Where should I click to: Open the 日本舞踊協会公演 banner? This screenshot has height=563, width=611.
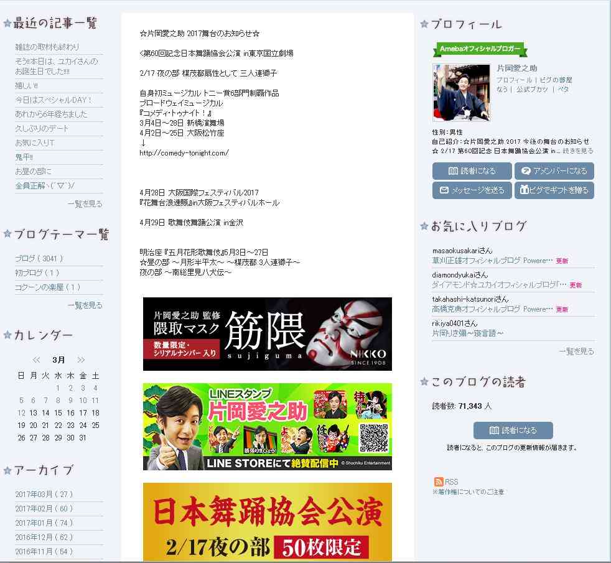pos(268,522)
